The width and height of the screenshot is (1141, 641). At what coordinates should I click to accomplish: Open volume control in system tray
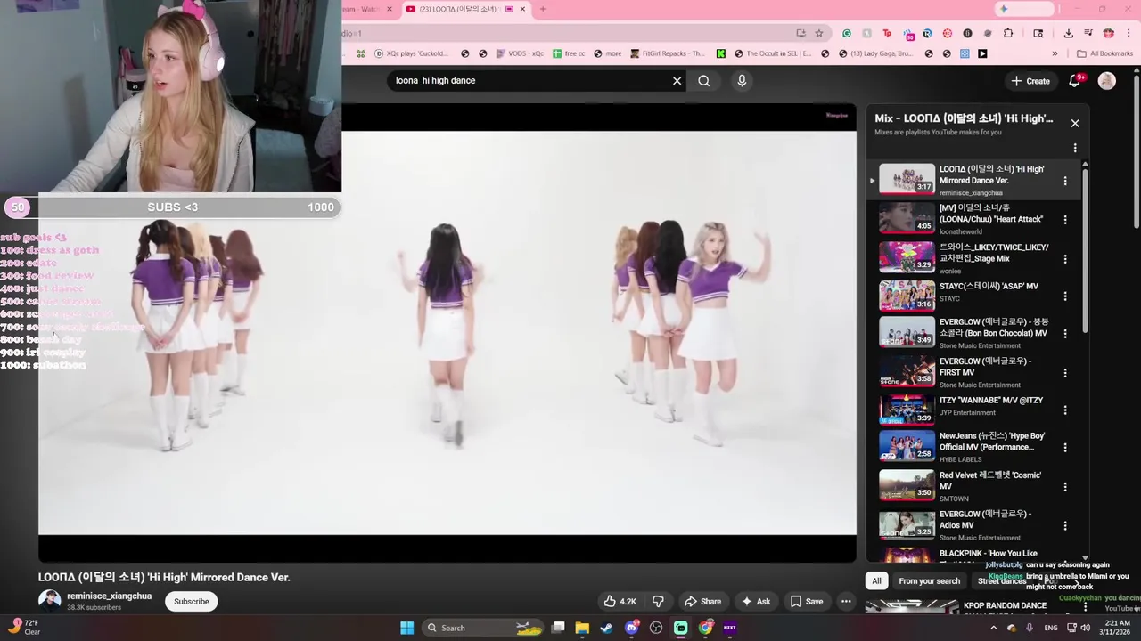(1085, 628)
